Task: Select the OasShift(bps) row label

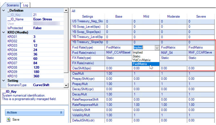Action: click(81, 68)
